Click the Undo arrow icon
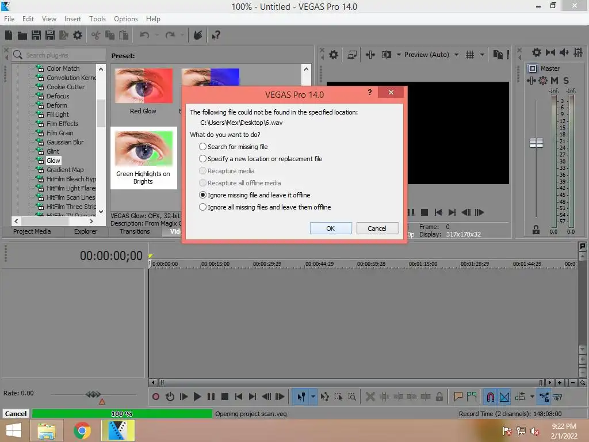The image size is (589, 442). pyautogui.click(x=144, y=35)
